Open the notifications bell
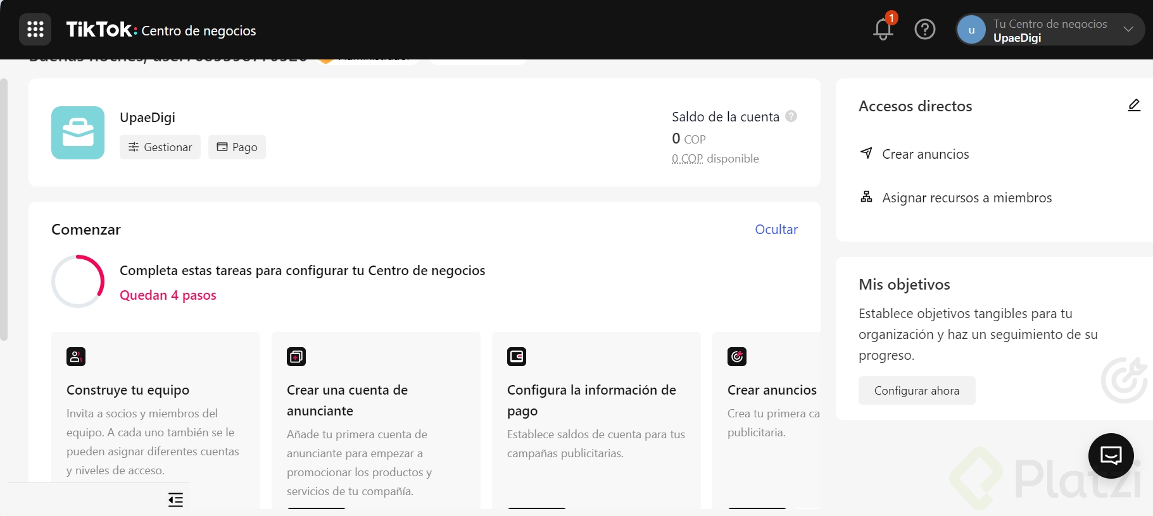This screenshot has height=516, width=1153. click(x=883, y=29)
